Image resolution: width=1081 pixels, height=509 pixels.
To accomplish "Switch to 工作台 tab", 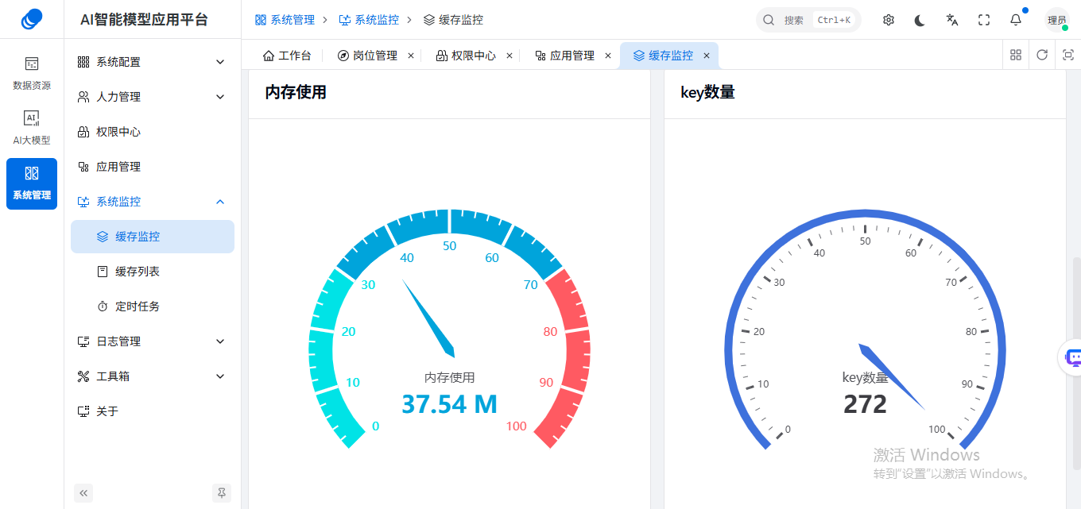I will (x=287, y=56).
